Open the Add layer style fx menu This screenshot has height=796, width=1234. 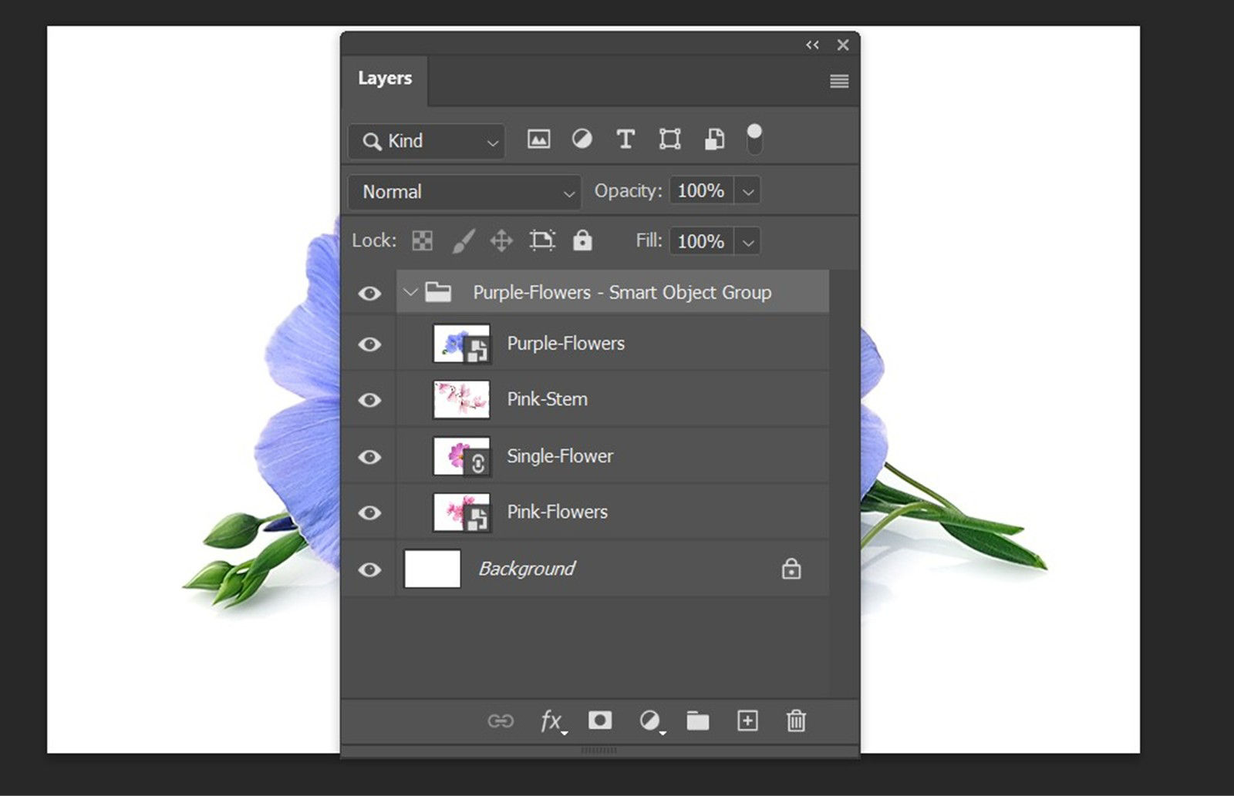click(x=551, y=721)
